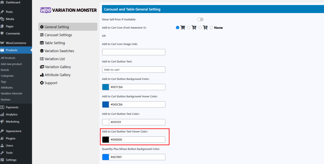
Task: Click the Variation List bullets icon
Action: (x=42, y=59)
